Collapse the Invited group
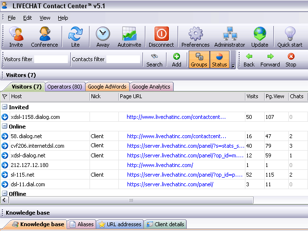Screen dimensions: 308x231 (4, 107)
